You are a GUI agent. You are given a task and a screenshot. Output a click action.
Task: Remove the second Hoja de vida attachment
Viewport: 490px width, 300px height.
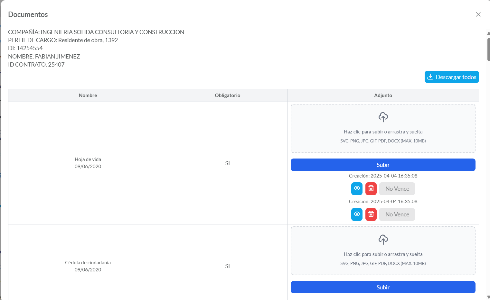pyautogui.click(x=371, y=214)
